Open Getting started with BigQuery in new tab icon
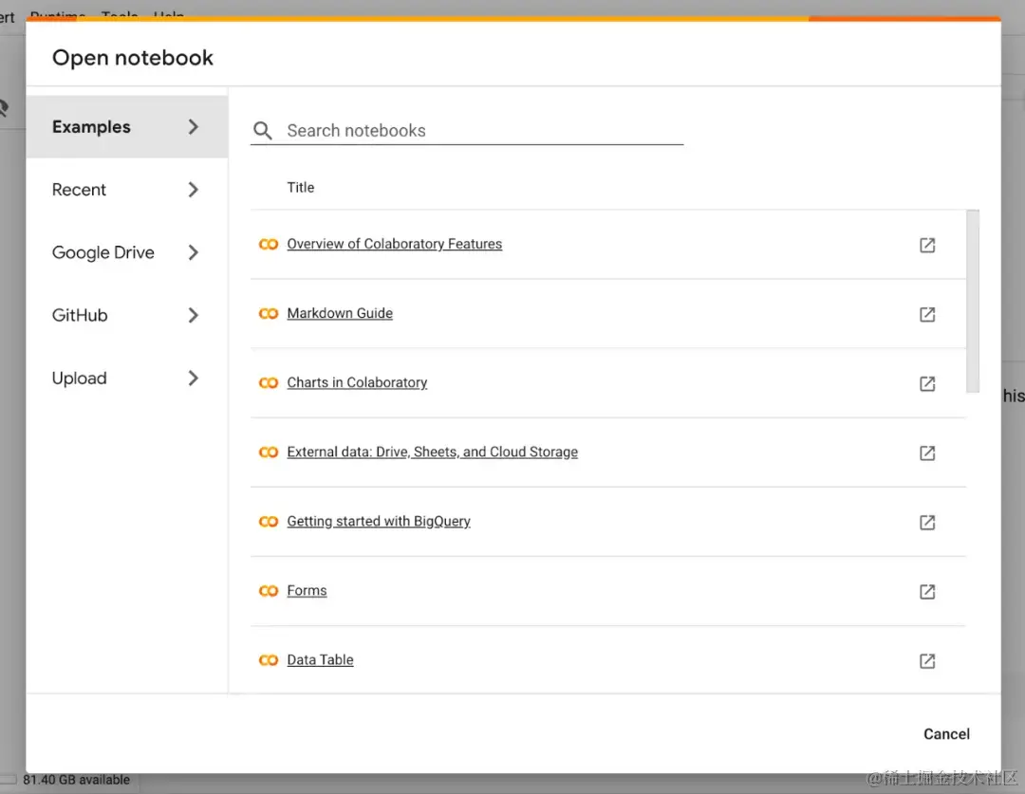The height and width of the screenshot is (794, 1025). (x=927, y=522)
